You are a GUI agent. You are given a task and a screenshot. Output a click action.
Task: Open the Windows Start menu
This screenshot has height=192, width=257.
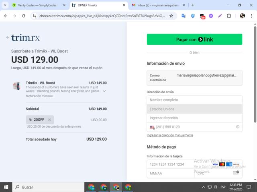[x=6, y=187]
